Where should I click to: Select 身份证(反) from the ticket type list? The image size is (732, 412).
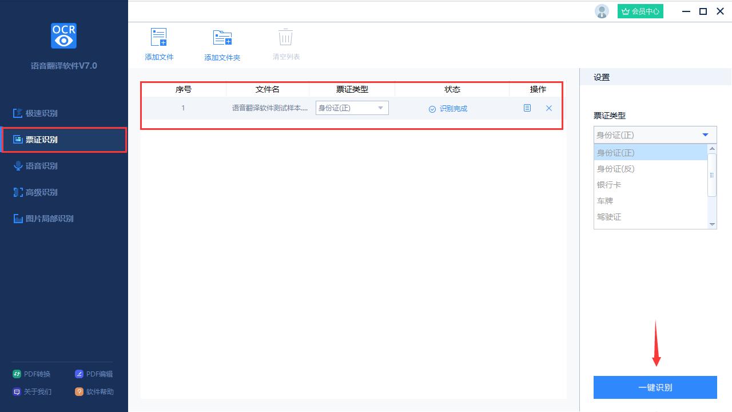[x=616, y=168]
